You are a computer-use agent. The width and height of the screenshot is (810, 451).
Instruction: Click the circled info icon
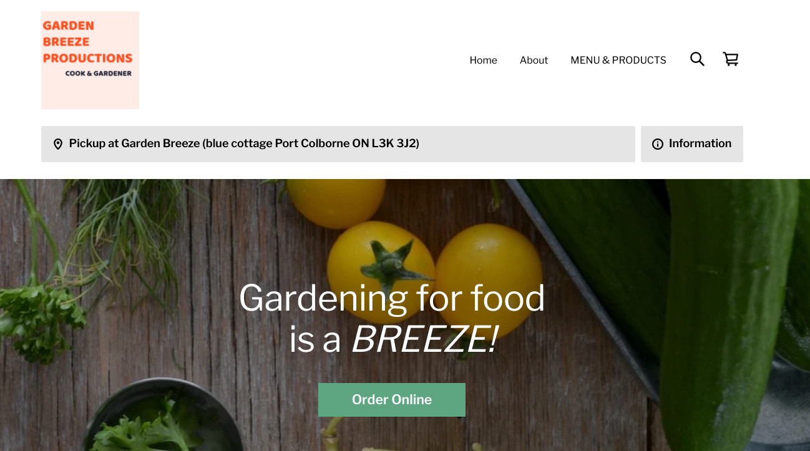click(x=658, y=144)
